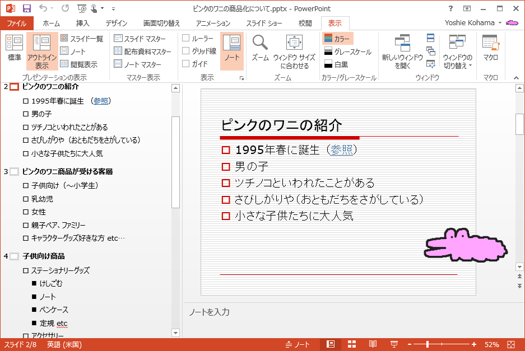Open マクロ macros button
Screen dimensions: 525x351
click(490, 49)
